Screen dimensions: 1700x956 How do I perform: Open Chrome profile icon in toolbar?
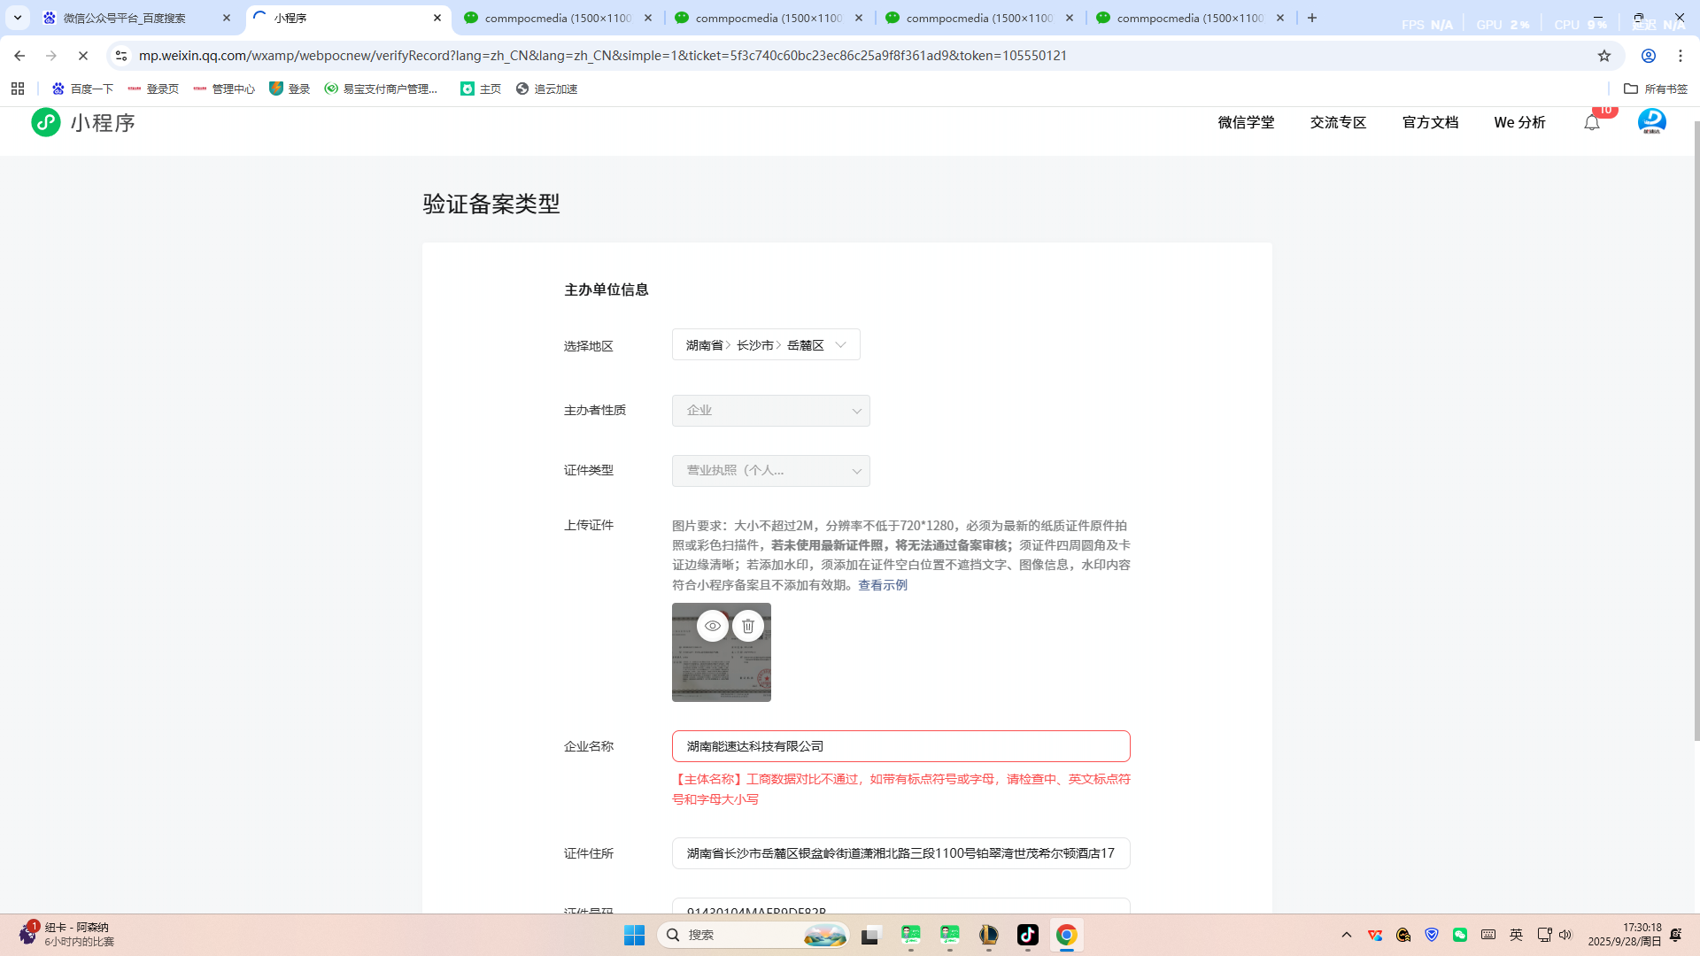click(1648, 56)
